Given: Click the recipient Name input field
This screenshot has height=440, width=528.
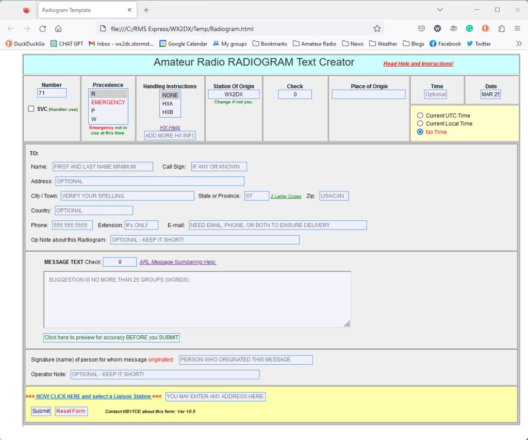Looking at the screenshot, I should tap(103, 167).
